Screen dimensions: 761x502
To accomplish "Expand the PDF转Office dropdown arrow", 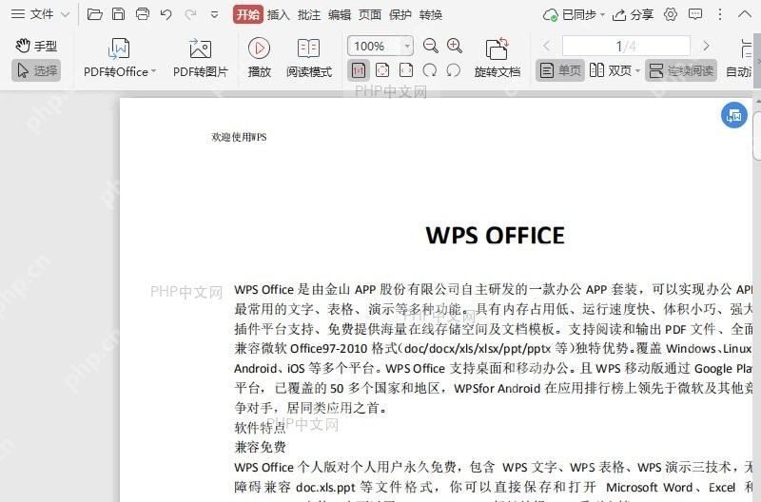I will point(153,71).
